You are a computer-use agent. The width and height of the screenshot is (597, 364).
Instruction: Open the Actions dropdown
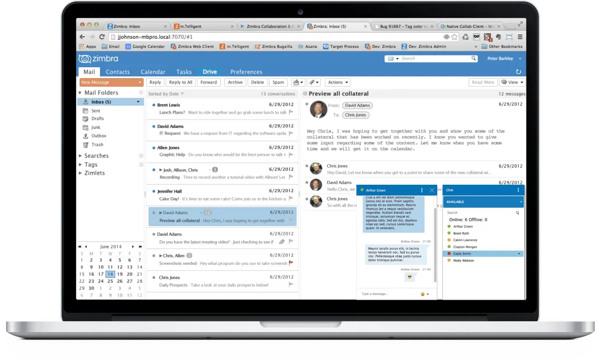tap(337, 82)
